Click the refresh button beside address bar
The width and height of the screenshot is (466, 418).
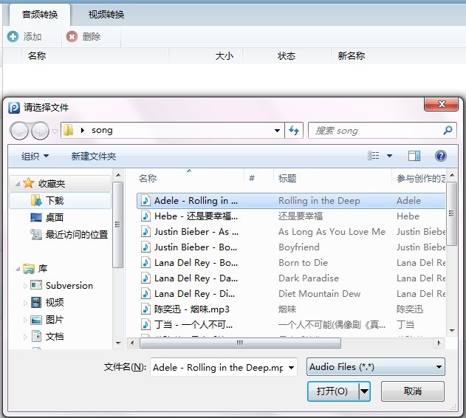click(x=294, y=131)
